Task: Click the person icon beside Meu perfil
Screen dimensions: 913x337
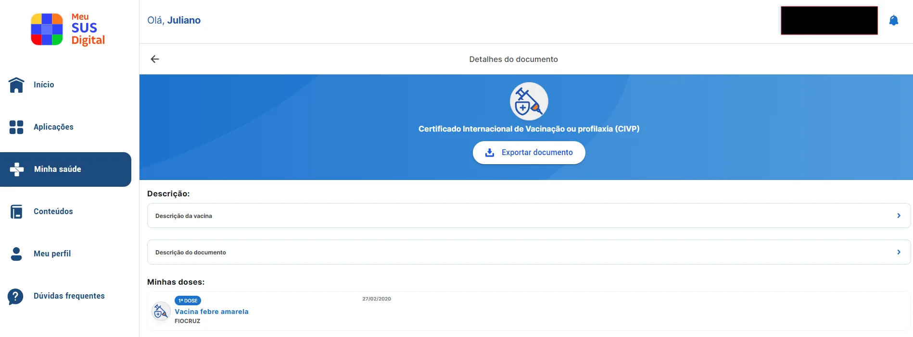Action: pyautogui.click(x=16, y=254)
